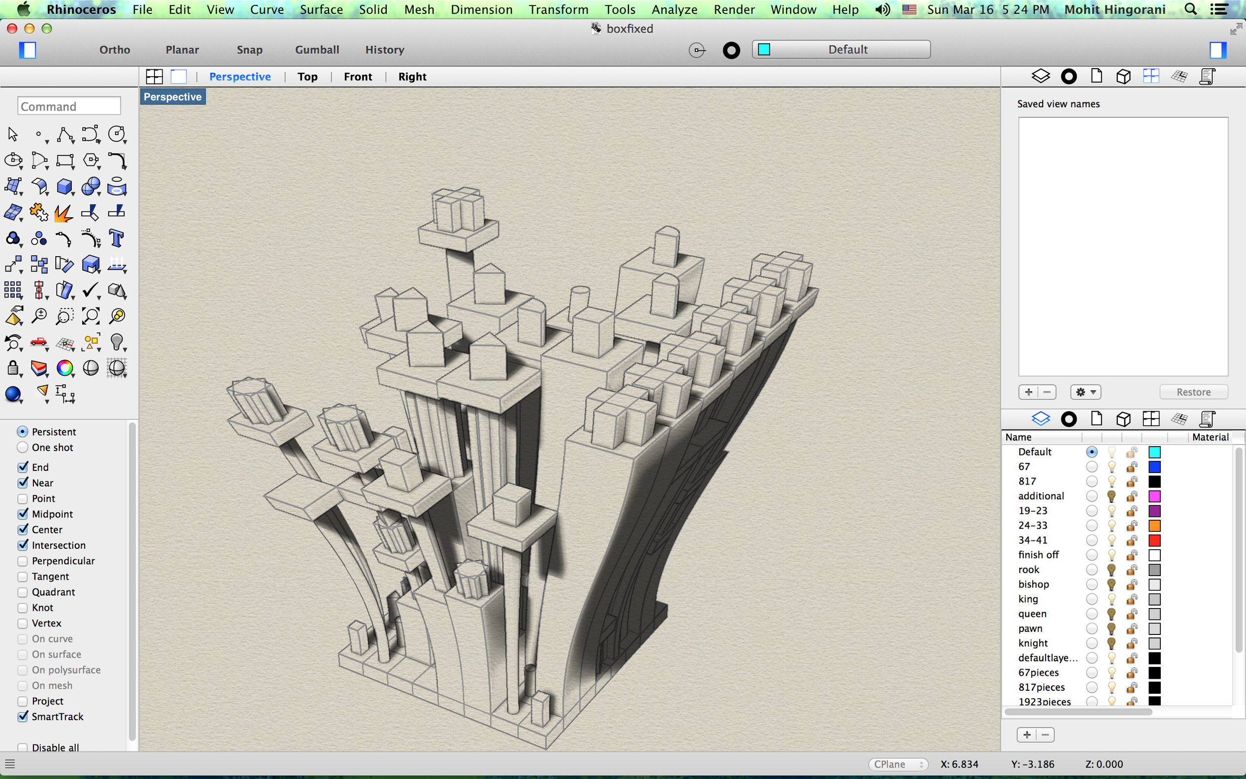Open the color wheel tool
The width and height of the screenshot is (1246, 779).
coord(65,368)
